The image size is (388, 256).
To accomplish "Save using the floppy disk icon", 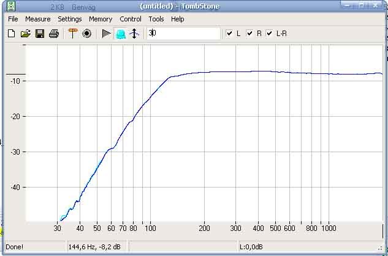I will coord(39,34).
